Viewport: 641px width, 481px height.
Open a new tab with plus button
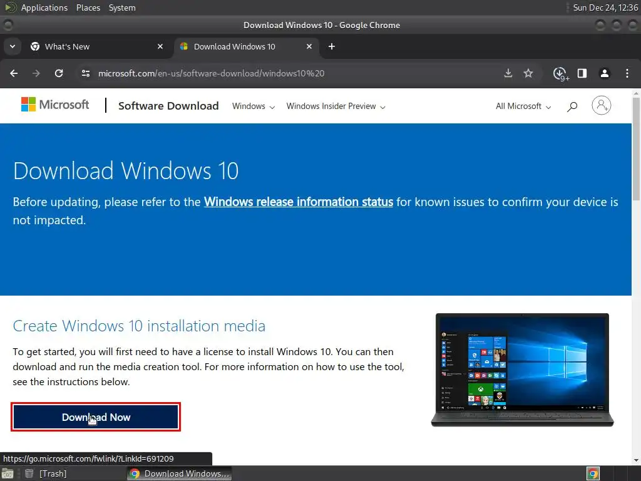pyautogui.click(x=332, y=46)
